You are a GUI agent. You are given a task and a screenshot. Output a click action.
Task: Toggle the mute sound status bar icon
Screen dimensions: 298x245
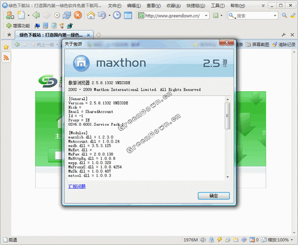[203, 240]
